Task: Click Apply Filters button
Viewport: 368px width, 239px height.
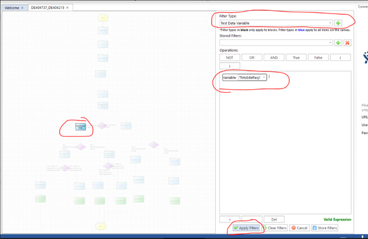Action: [x=246, y=228]
